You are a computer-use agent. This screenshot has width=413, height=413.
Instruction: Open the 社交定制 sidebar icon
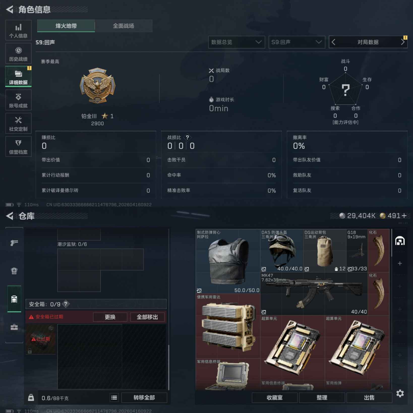pos(18,123)
